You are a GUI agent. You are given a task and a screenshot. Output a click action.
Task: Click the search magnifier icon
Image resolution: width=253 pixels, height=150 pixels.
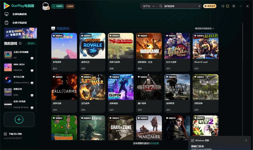[x=161, y=6]
